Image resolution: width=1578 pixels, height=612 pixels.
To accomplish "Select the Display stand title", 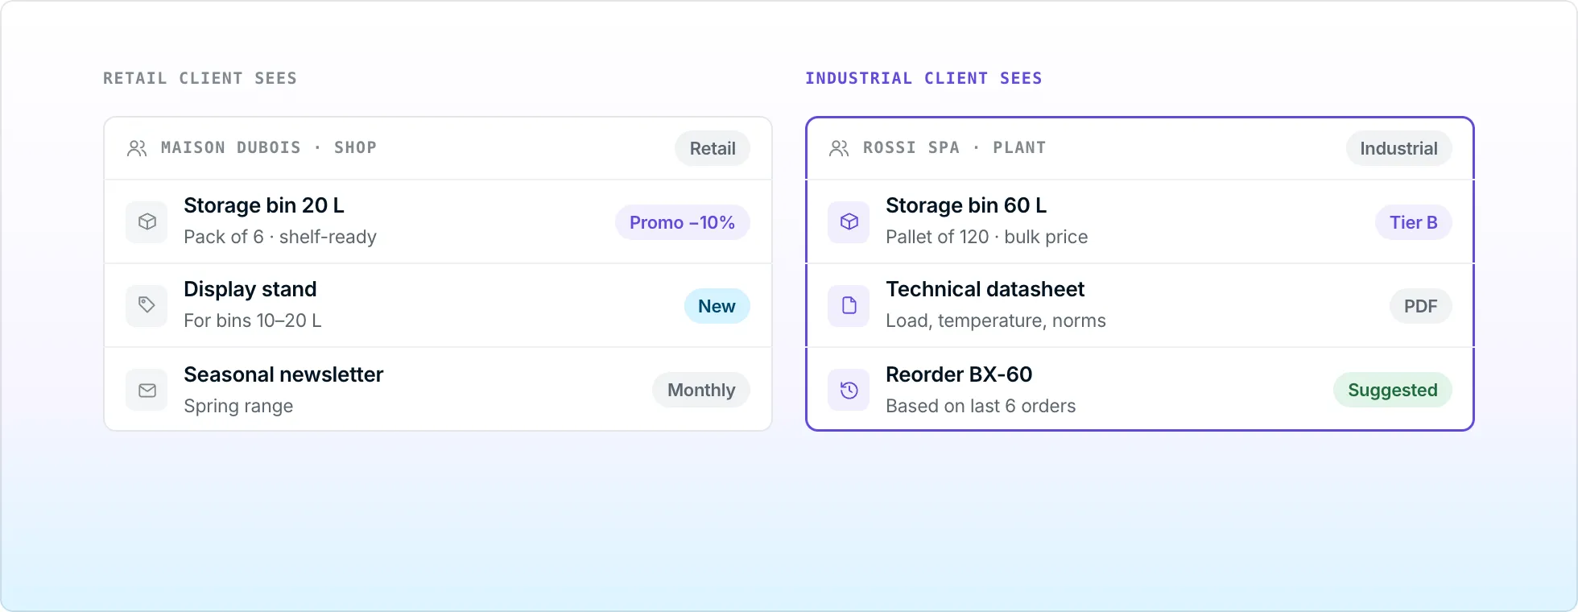I will point(250,289).
